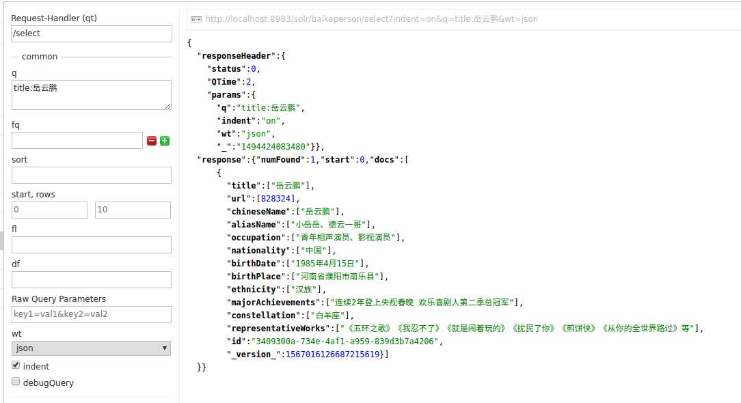
Task: Click the "responseHeader" key in JSON
Action: 236,56
